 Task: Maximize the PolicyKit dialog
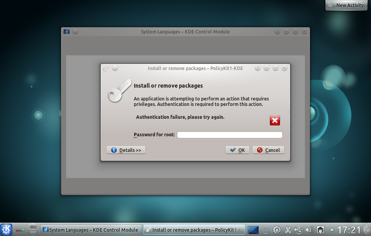(275, 68)
